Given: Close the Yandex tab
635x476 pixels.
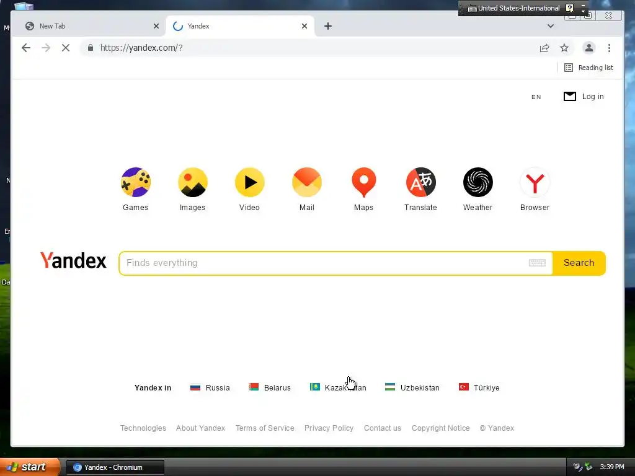Looking at the screenshot, I should point(304,26).
